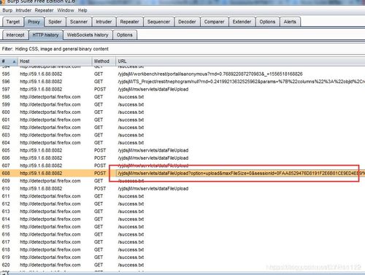Switch to the Comparer tab
This screenshot has height=275, width=365.
coord(215,22)
